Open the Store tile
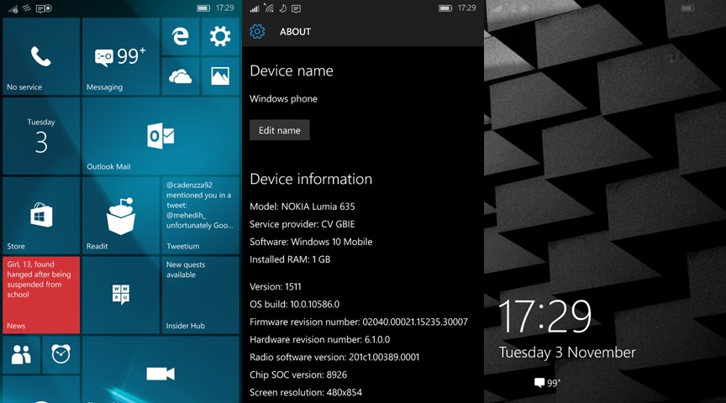The width and height of the screenshot is (726, 403). coord(41,216)
